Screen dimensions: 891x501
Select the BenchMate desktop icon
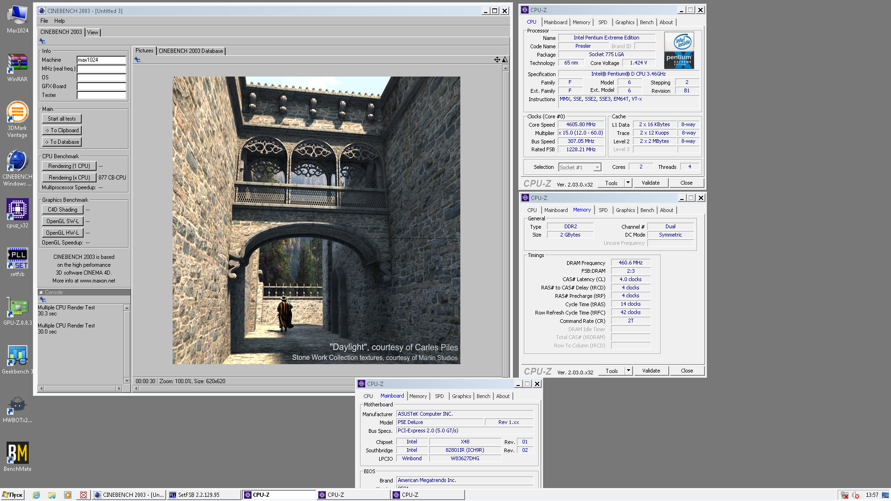click(x=17, y=457)
